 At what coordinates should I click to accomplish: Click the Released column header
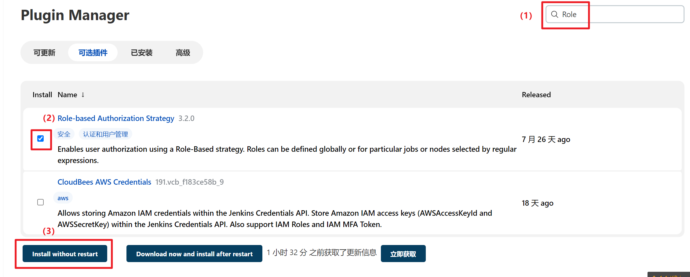pyautogui.click(x=536, y=95)
